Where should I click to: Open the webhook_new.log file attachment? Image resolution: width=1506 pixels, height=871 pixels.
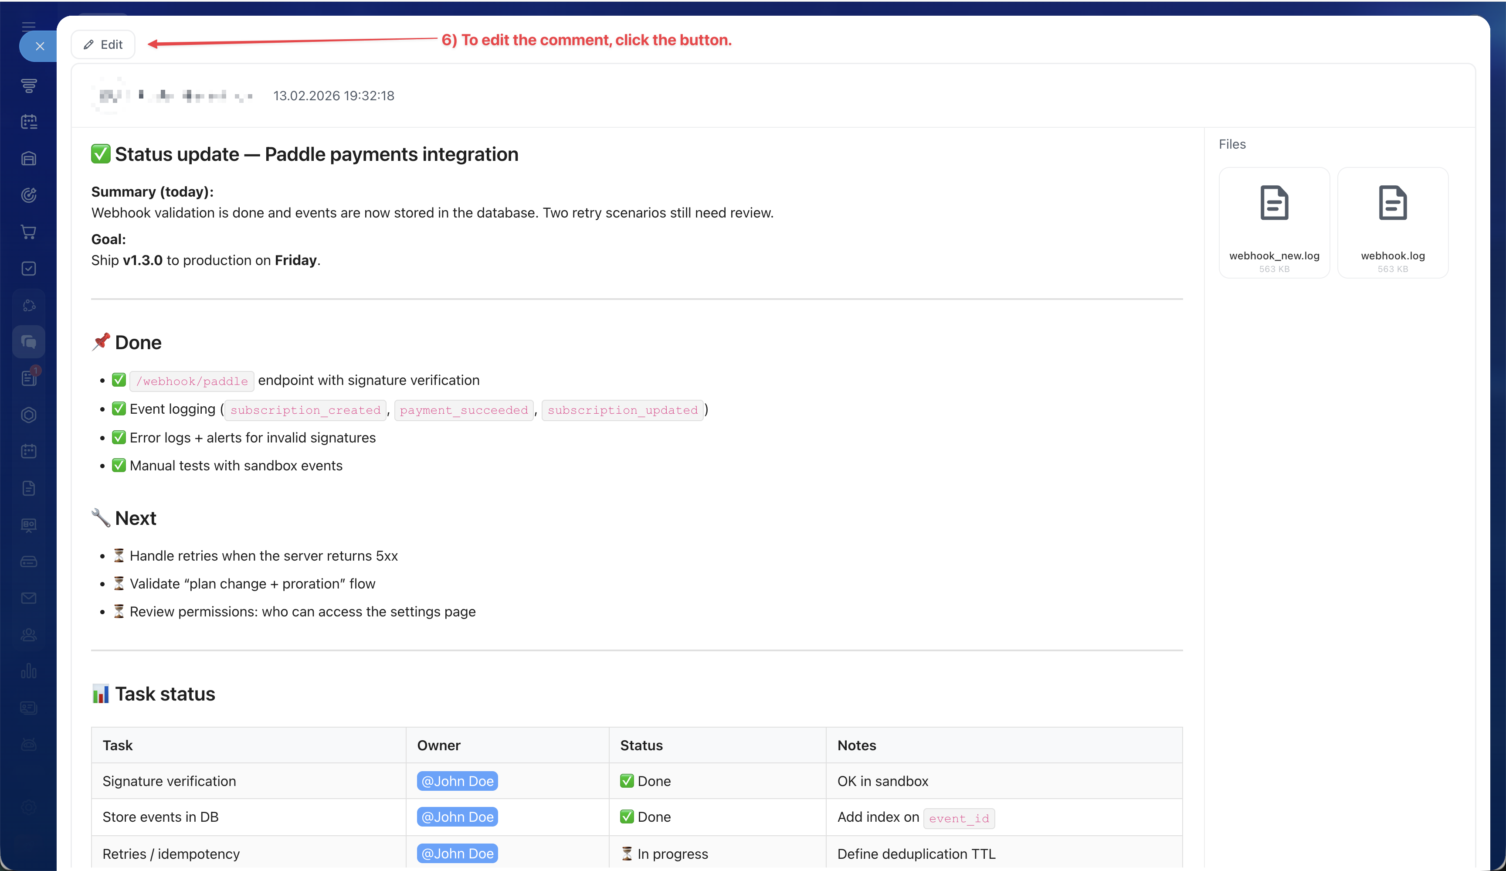pos(1274,222)
